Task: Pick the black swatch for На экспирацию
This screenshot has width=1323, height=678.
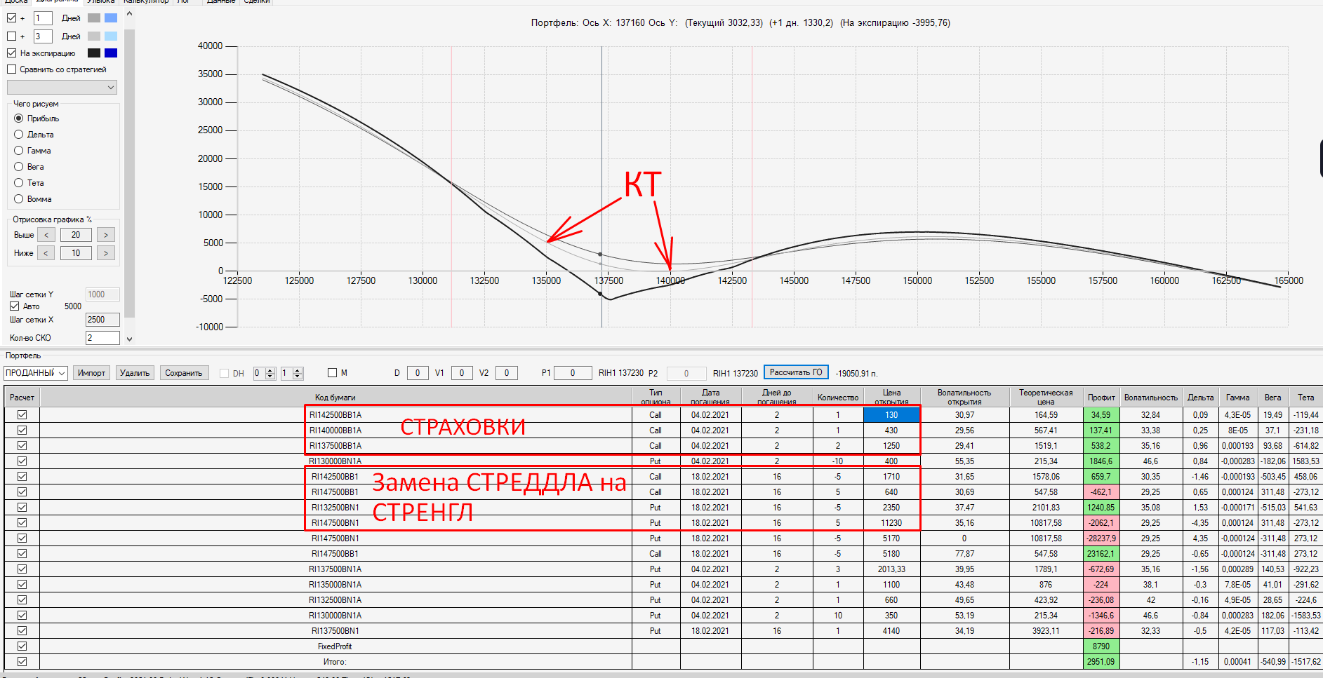Action: (x=94, y=53)
